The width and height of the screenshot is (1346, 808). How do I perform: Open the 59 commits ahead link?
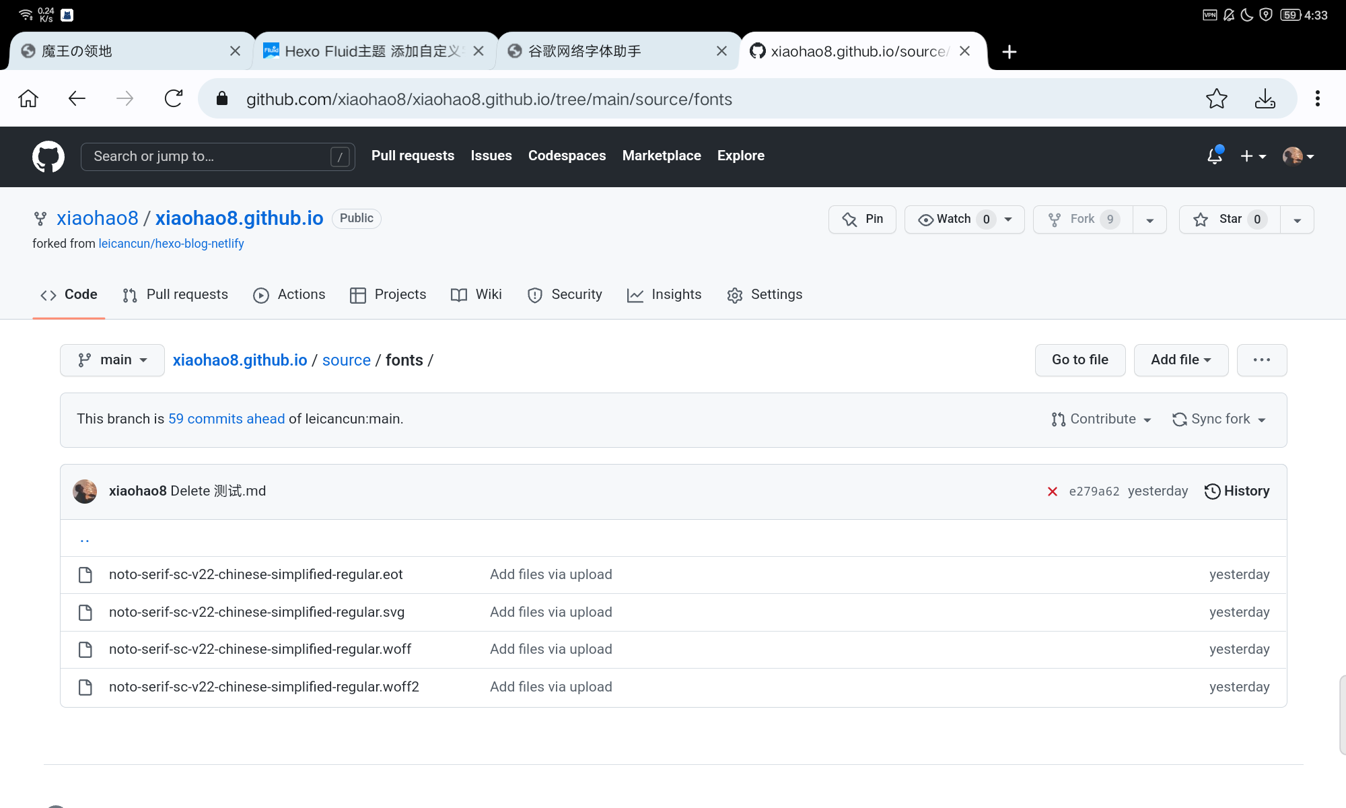point(226,419)
